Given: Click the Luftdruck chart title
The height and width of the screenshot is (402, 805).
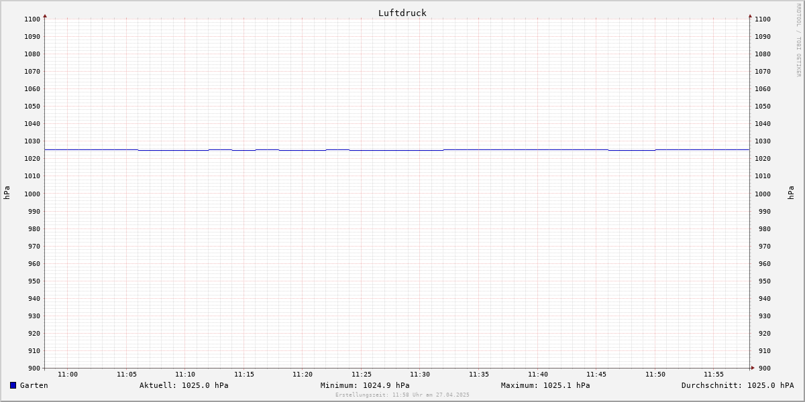Looking at the screenshot, I should coord(402,13).
